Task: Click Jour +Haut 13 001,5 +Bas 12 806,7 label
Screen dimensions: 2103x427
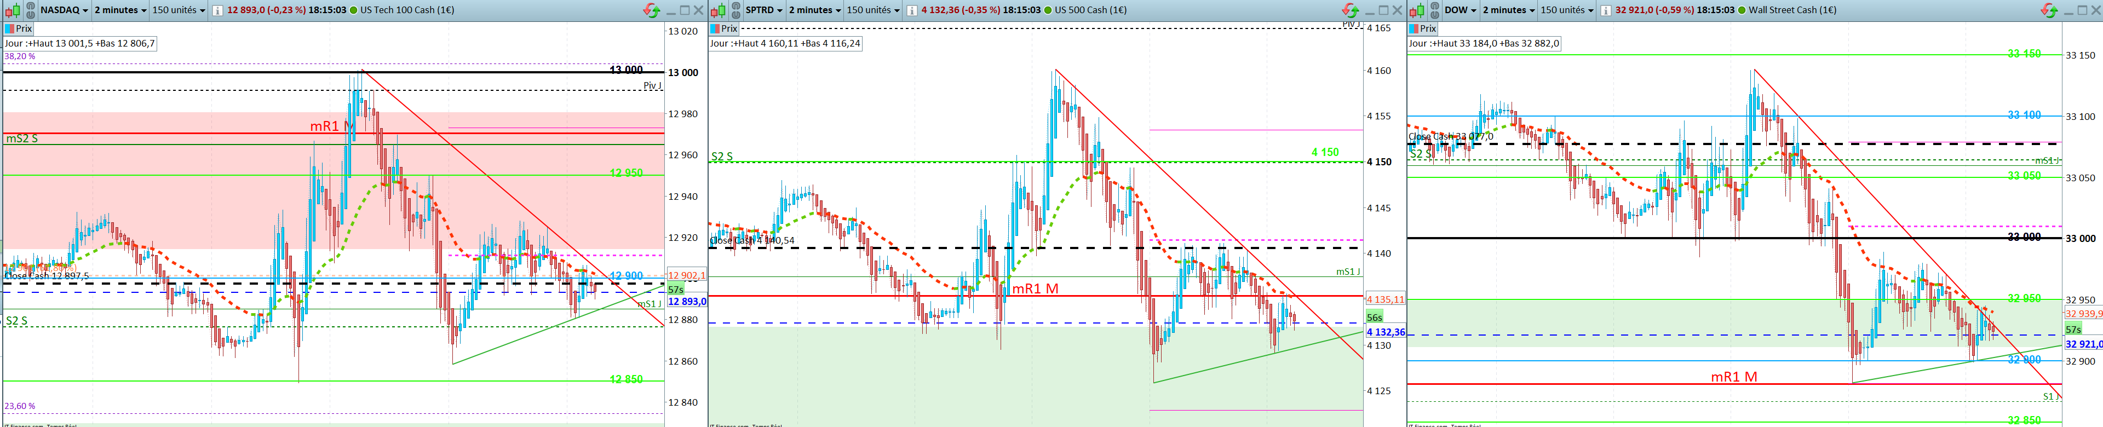Action: pos(79,44)
